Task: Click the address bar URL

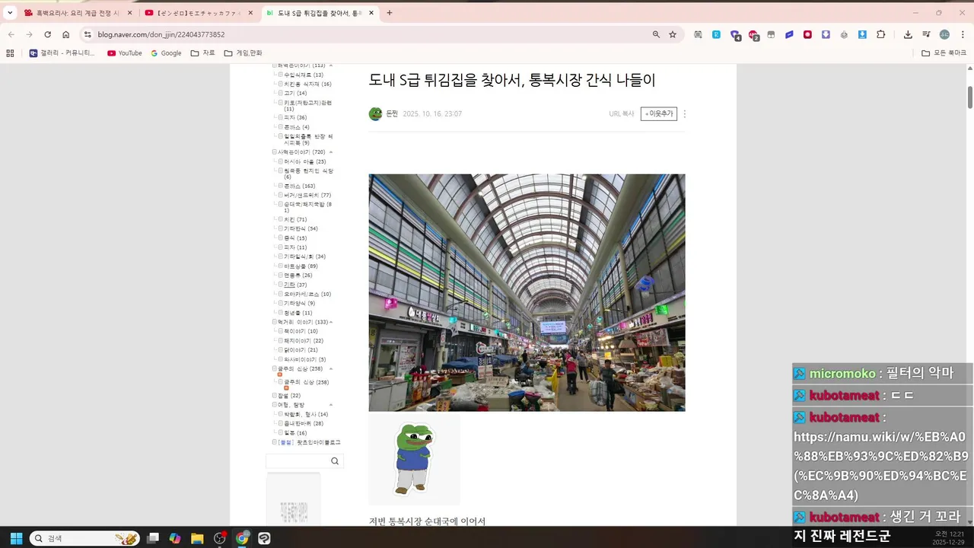Action: coord(161,34)
